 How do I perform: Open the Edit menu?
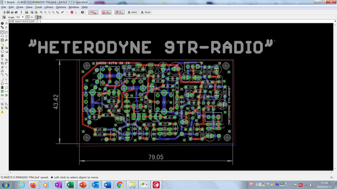click(x=11, y=7)
